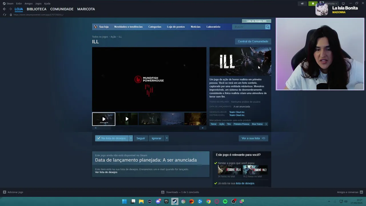Click the Ignorar button
366x206 pixels.
tap(156, 138)
